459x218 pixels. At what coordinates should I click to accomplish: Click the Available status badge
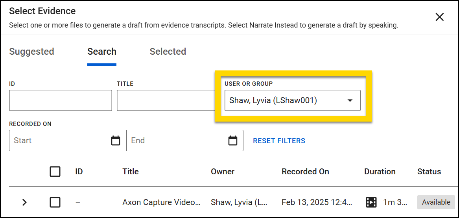[x=436, y=202]
